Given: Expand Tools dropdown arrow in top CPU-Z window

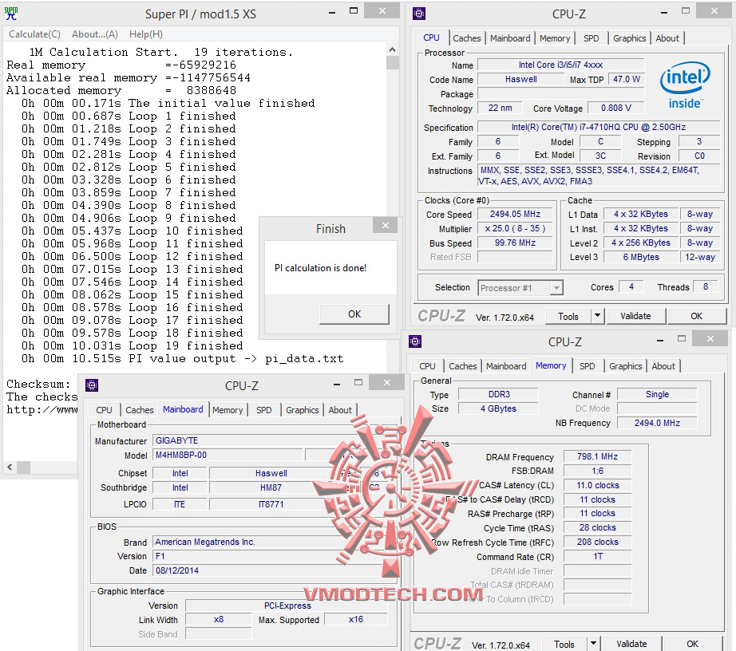Looking at the screenshot, I should click(598, 317).
